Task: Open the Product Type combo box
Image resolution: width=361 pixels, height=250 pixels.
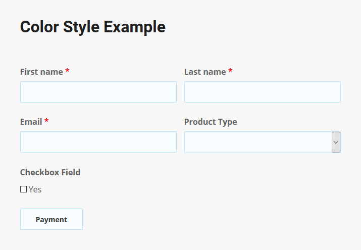Action: tap(257, 142)
